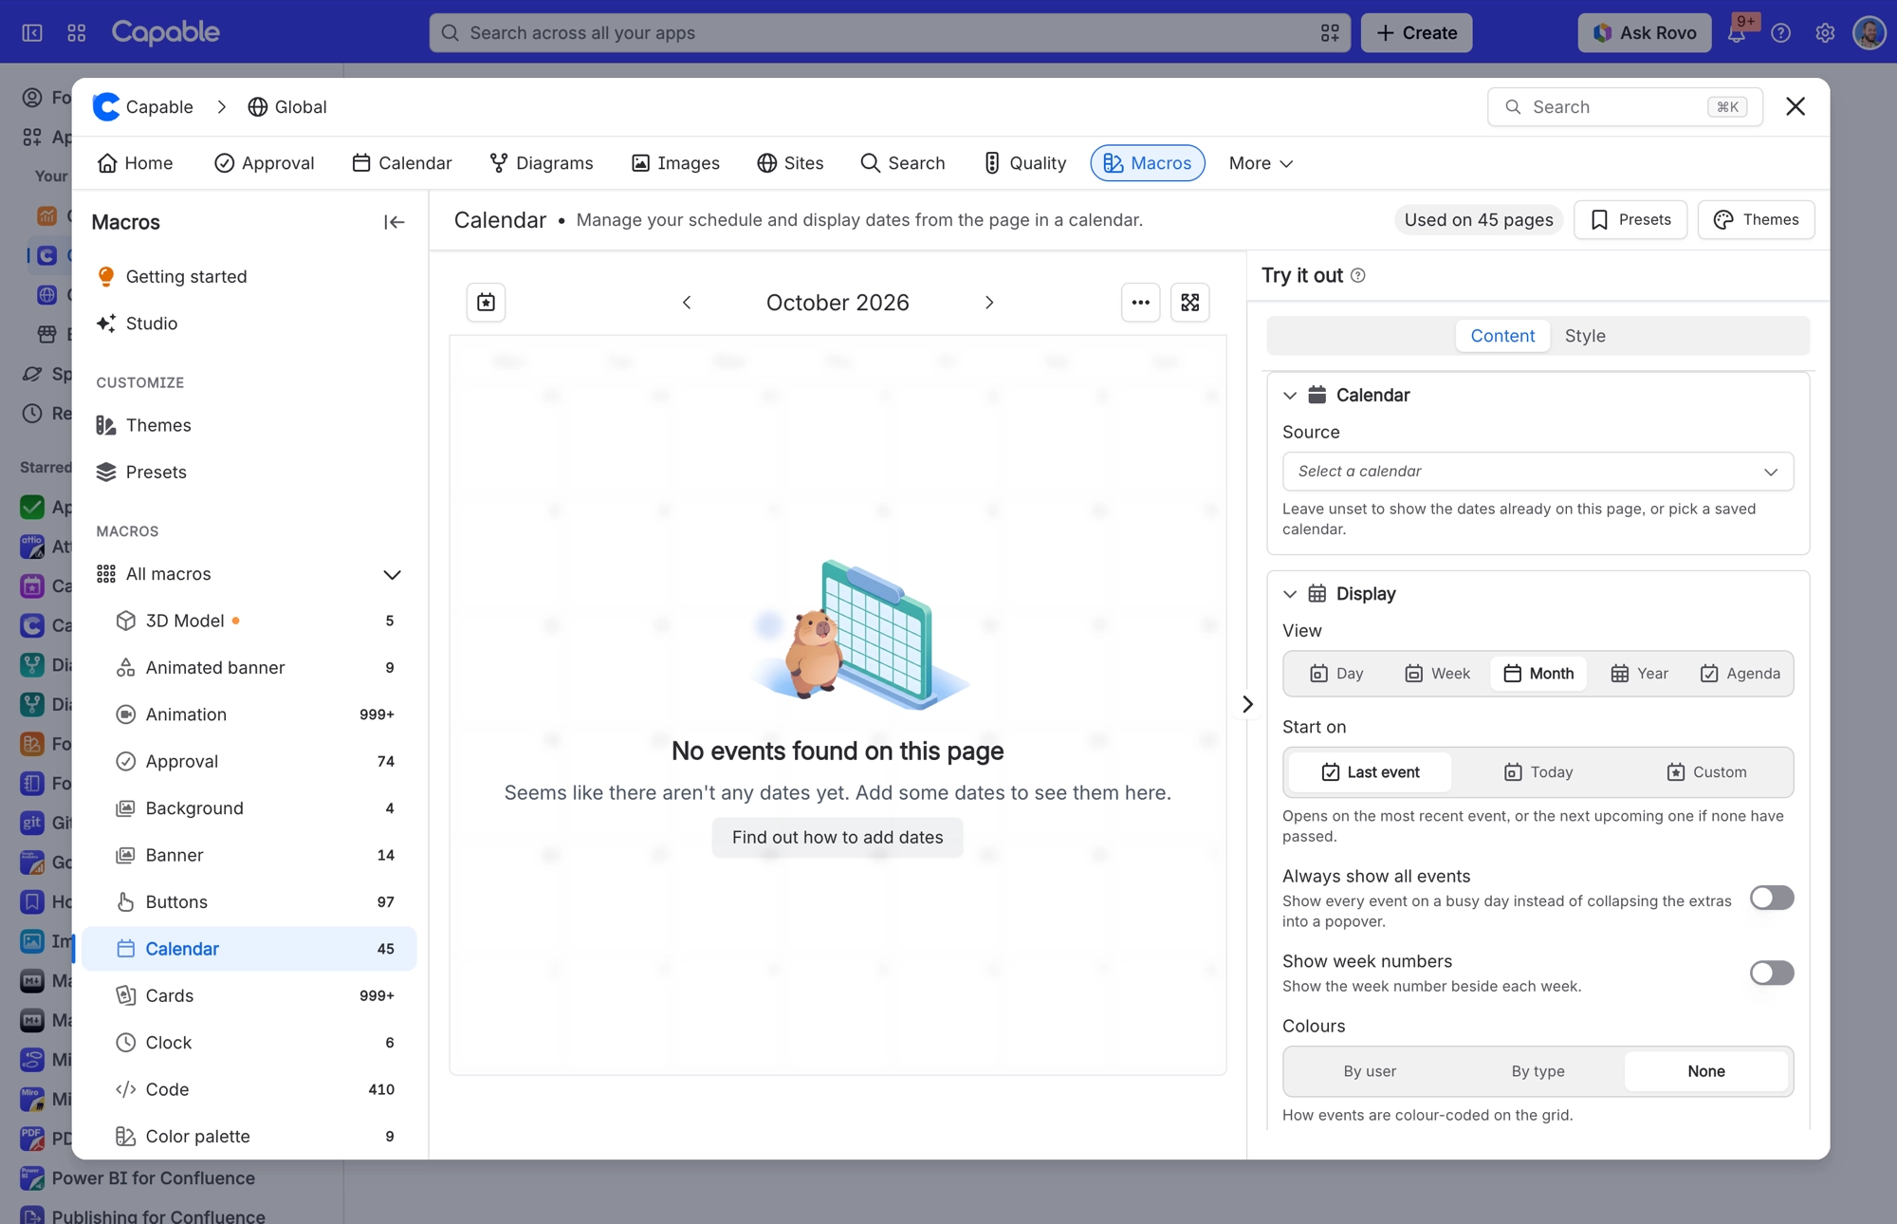Click Ask Rovo button
The image size is (1897, 1224).
coord(1645,33)
